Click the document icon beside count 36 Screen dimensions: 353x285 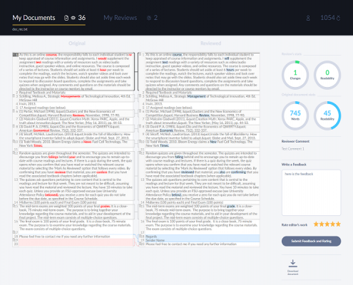[66, 18]
